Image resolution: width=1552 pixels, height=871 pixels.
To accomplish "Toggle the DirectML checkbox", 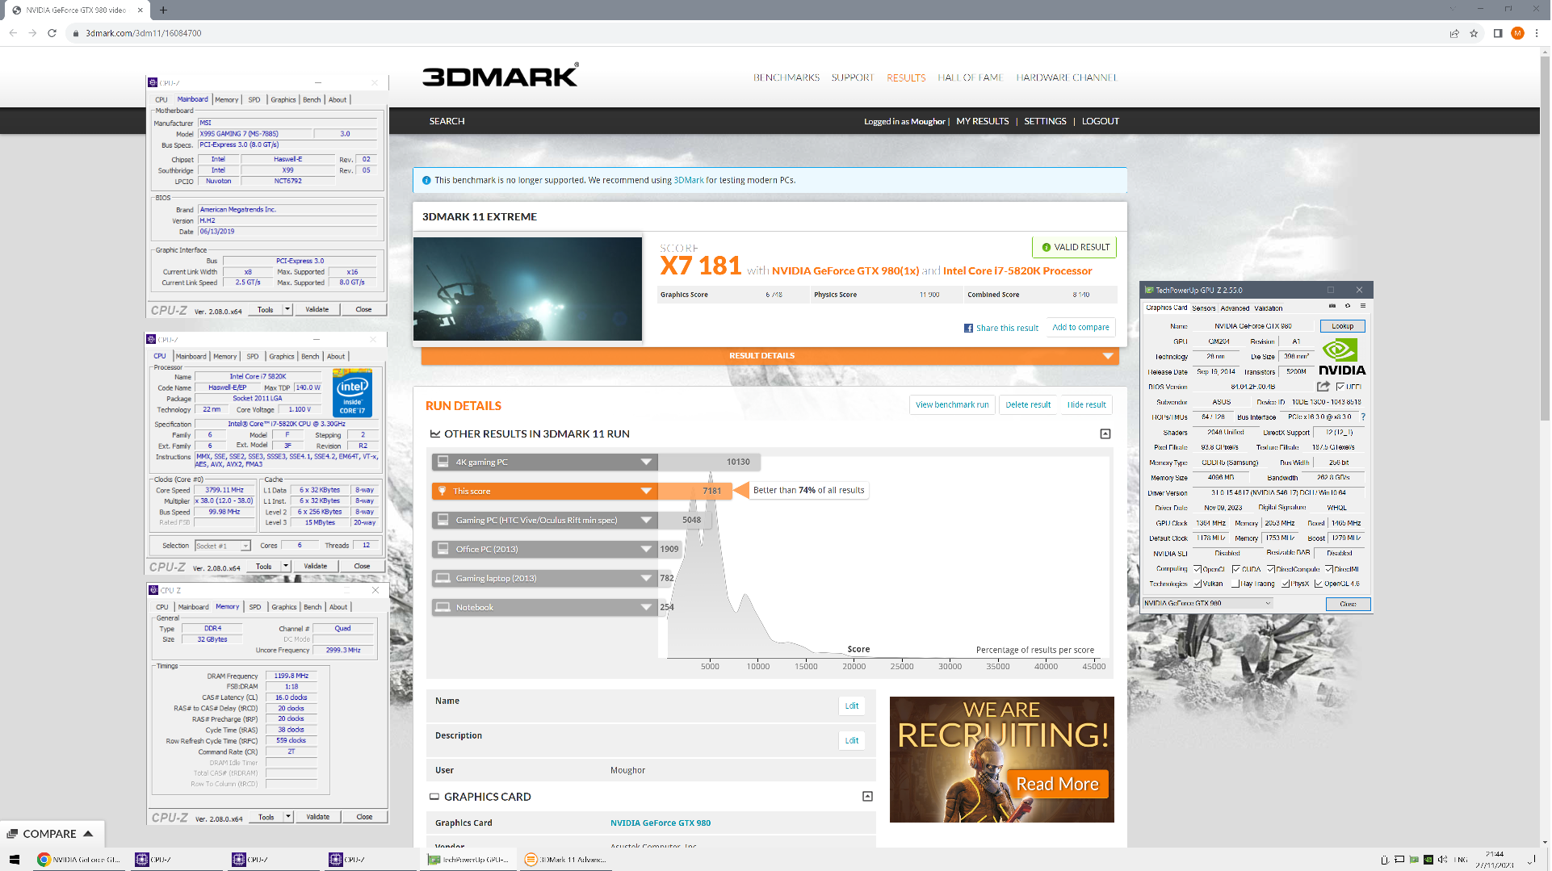I will (x=1329, y=569).
